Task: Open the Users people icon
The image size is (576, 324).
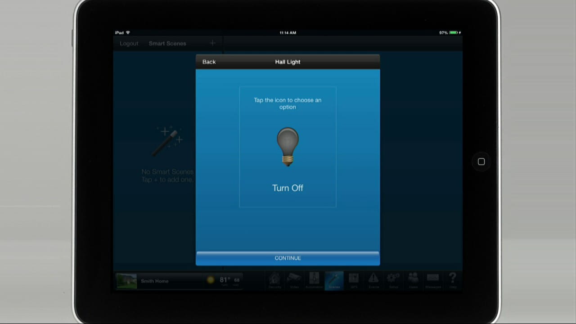Action: click(x=413, y=280)
